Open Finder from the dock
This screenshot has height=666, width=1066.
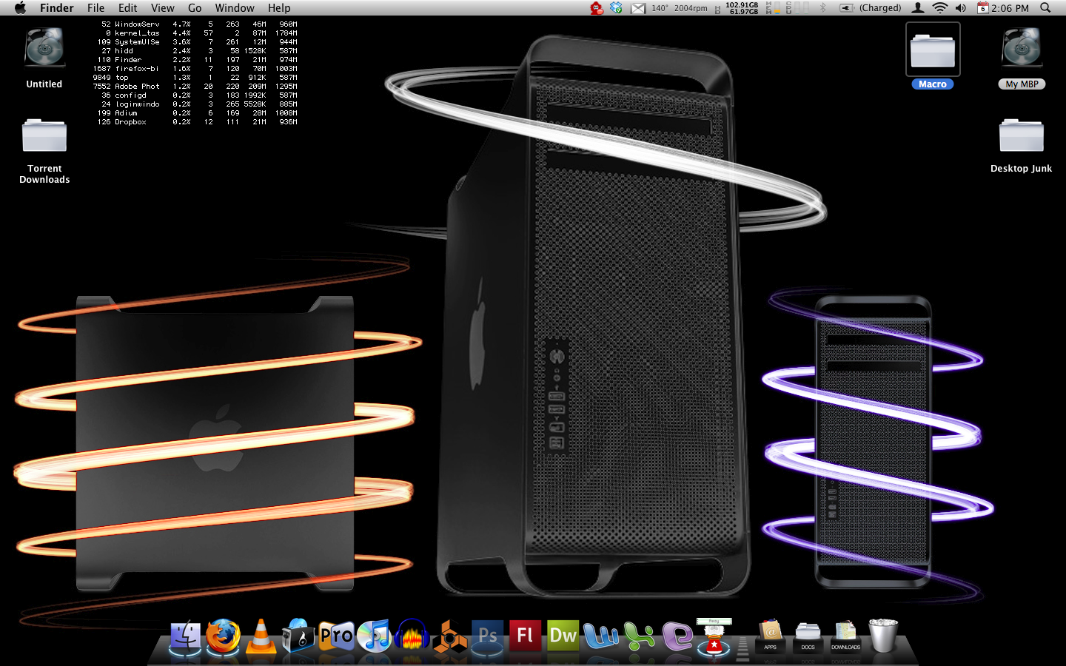pos(185,637)
